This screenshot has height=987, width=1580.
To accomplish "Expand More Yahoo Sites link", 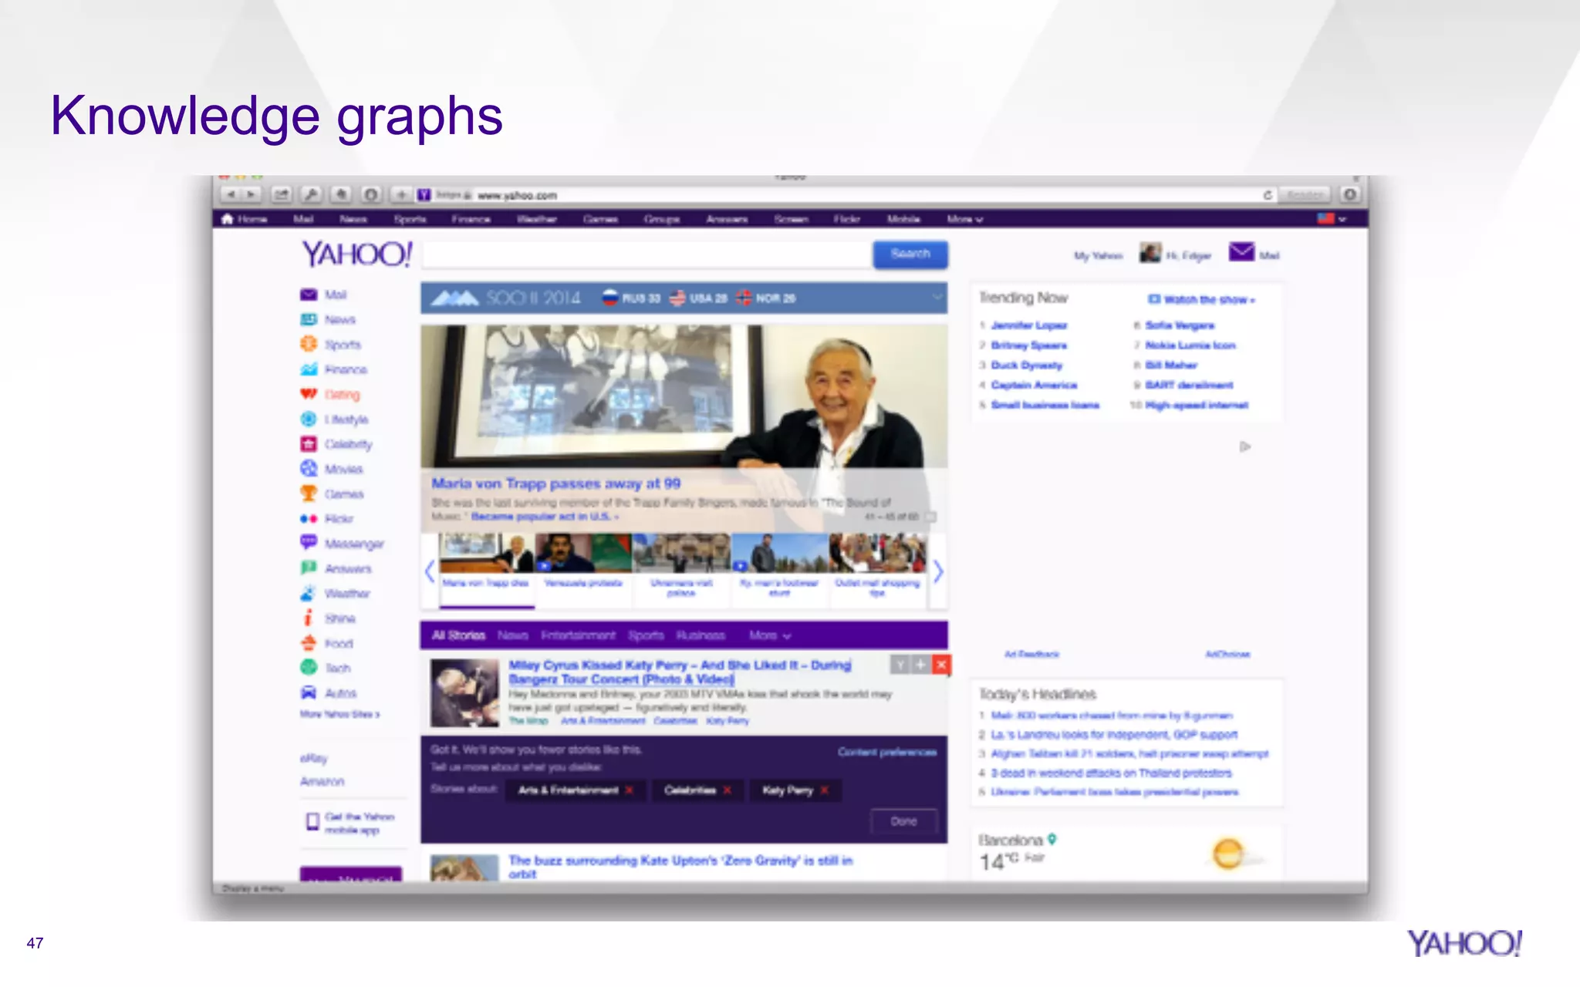I will [340, 715].
